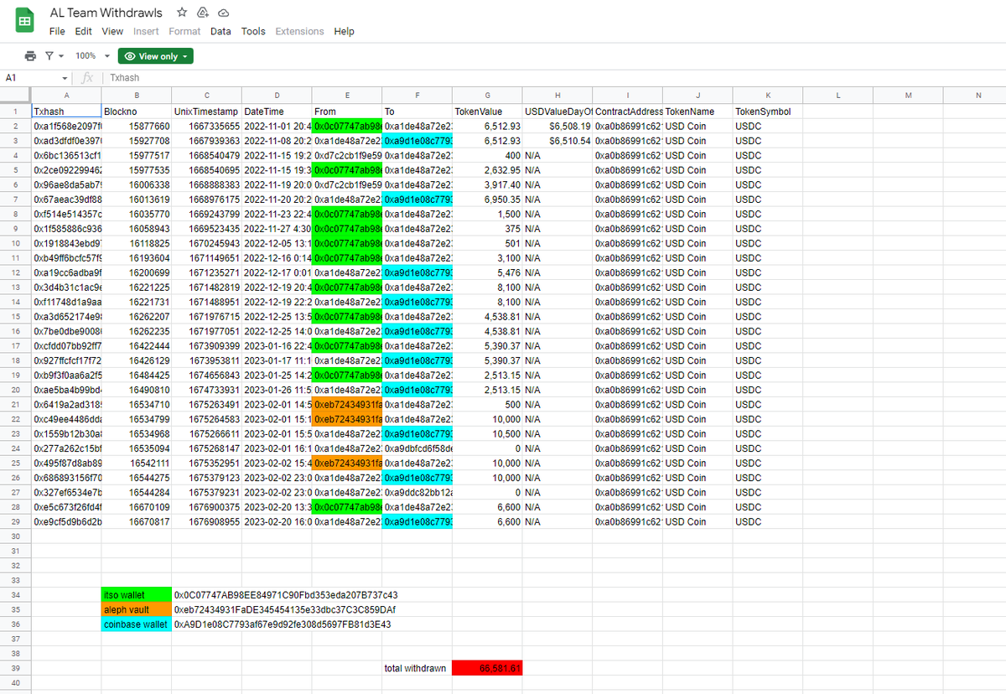
Task: Click the TokenValue header cell
Action: [x=488, y=111]
